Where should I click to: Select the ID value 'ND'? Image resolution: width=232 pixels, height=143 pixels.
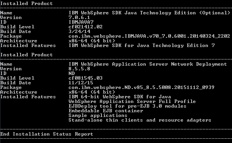tap(72, 73)
